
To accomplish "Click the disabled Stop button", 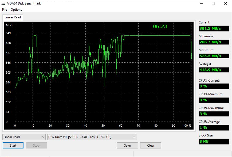I will coord(36,146).
